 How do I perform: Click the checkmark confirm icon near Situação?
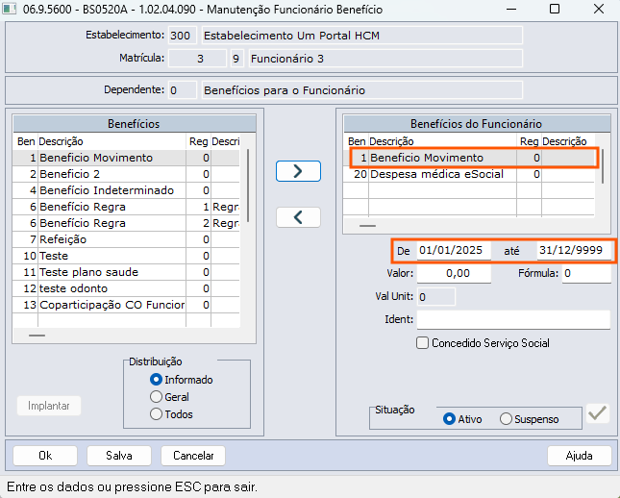(598, 413)
